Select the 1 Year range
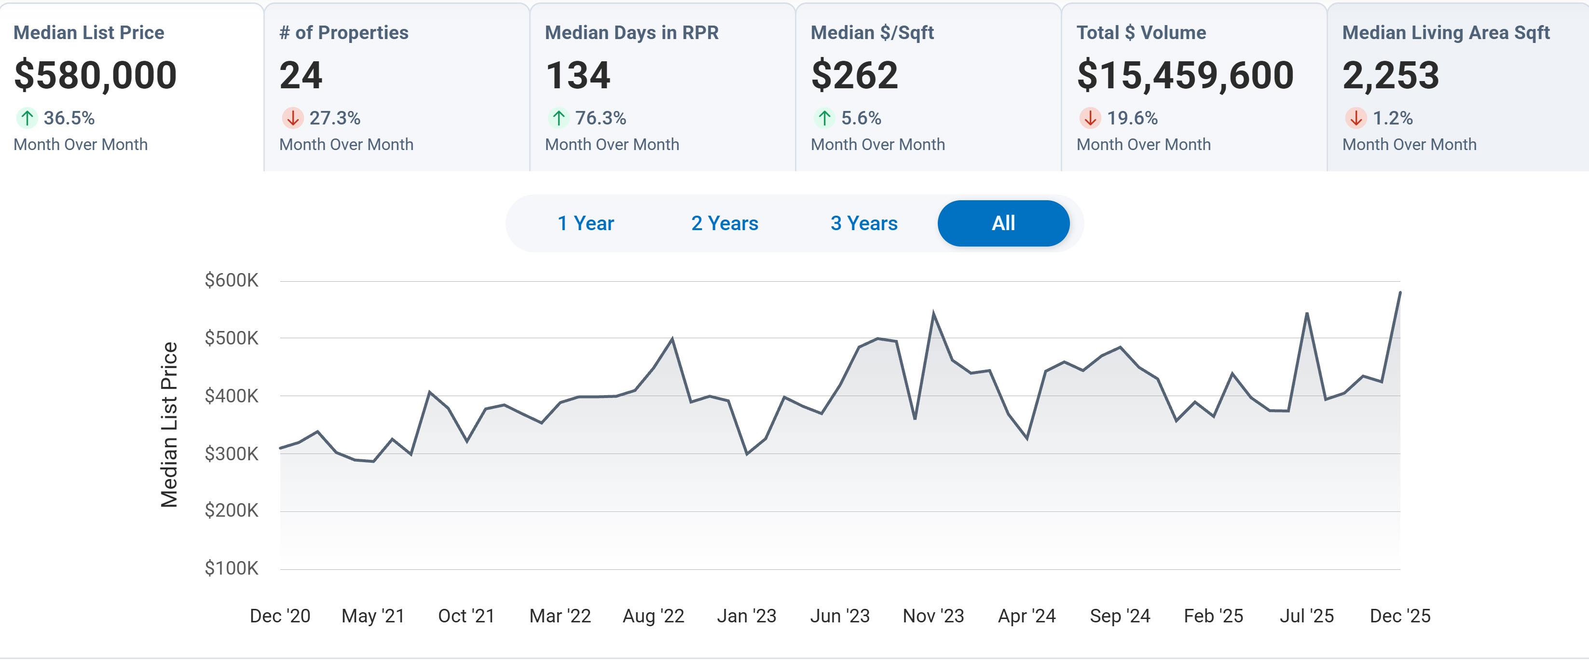Screen dimensions: 1589x660 click(x=586, y=223)
